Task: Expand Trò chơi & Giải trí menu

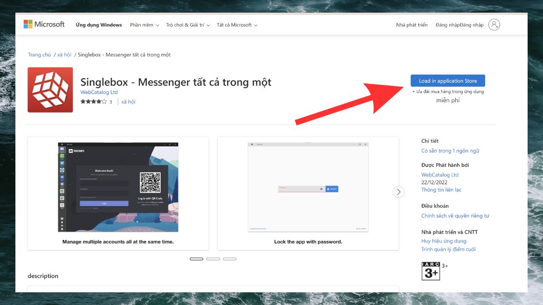Action: tap(187, 25)
